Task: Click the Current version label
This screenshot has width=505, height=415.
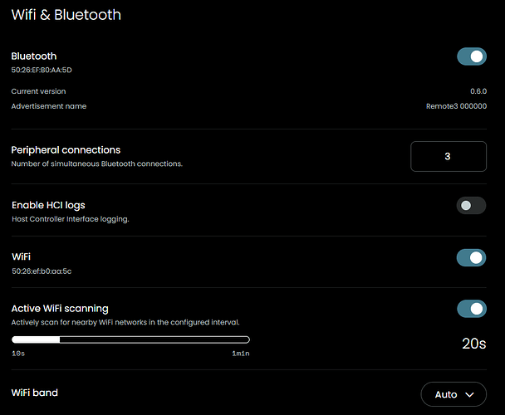Action: point(38,91)
